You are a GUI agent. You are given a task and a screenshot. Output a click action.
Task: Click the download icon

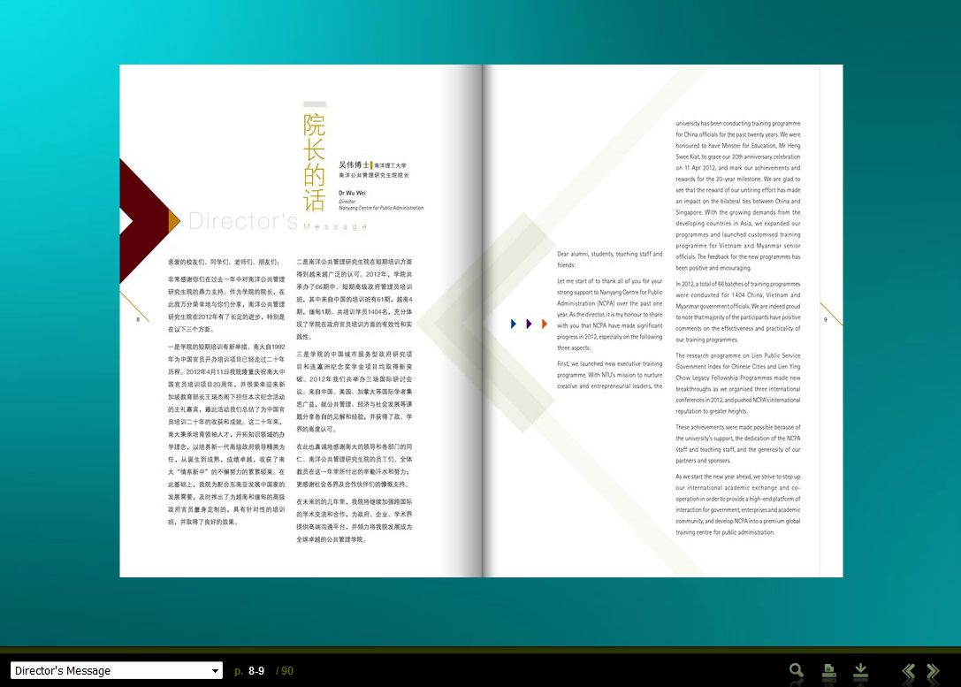click(860, 672)
